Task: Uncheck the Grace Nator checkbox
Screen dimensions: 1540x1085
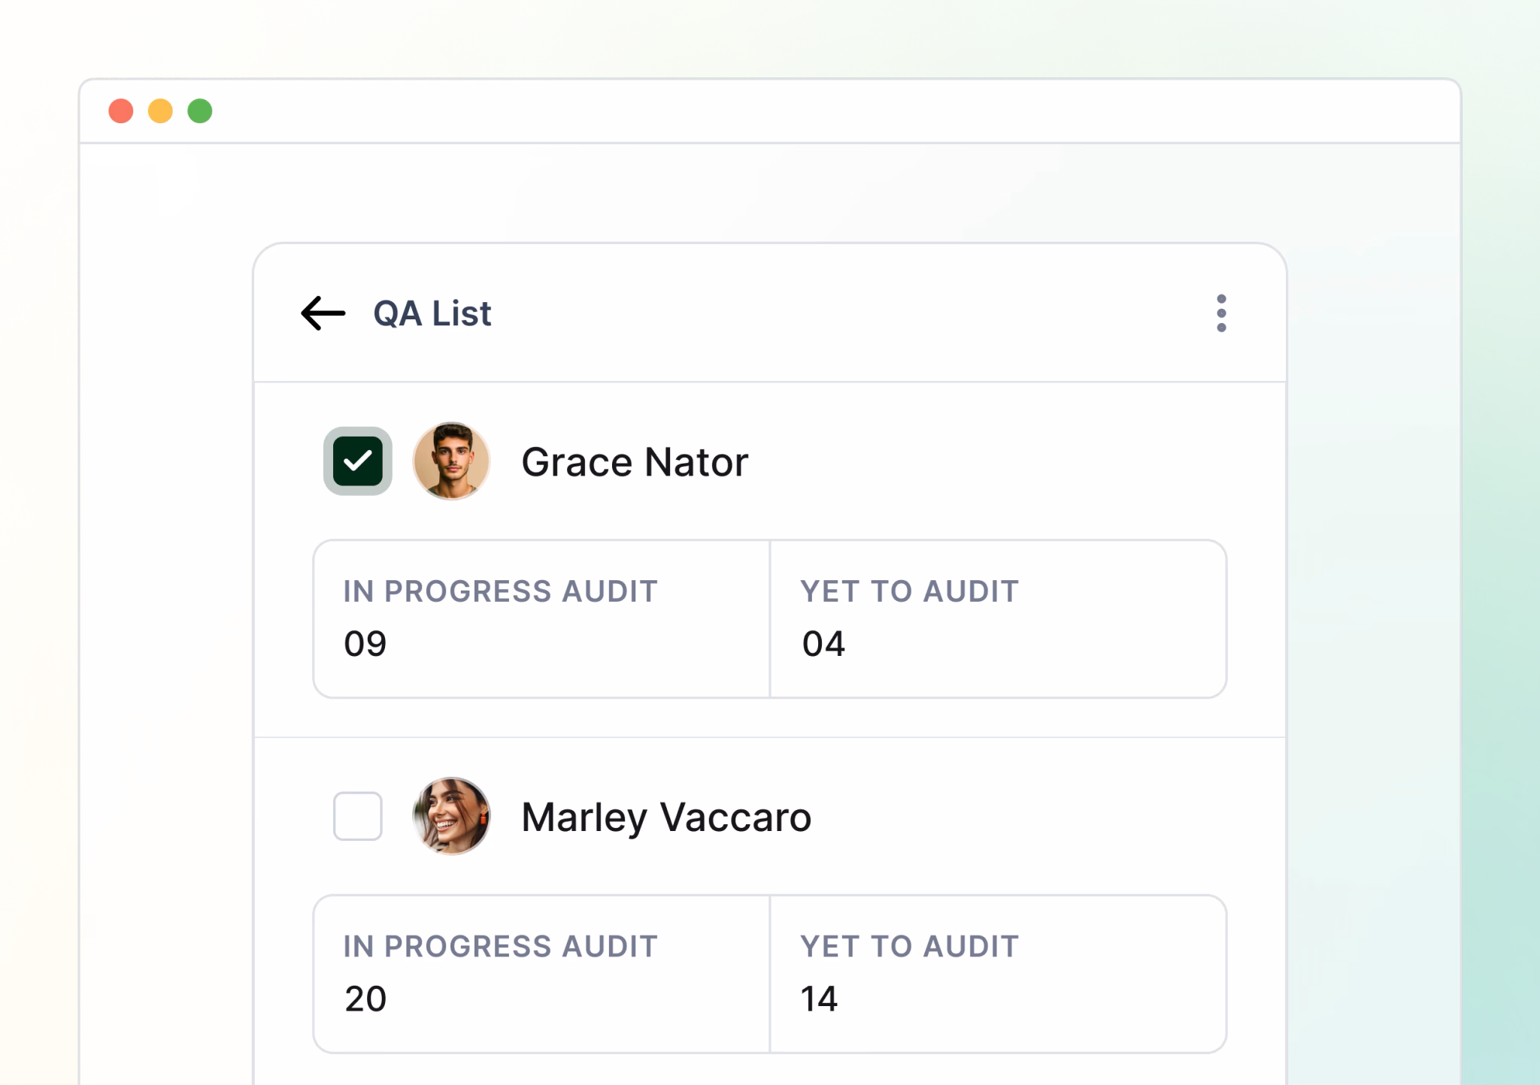Action: tap(358, 461)
